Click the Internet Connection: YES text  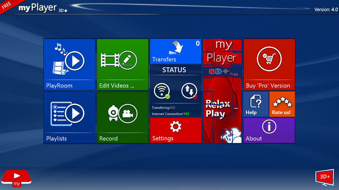[x=170, y=114]
